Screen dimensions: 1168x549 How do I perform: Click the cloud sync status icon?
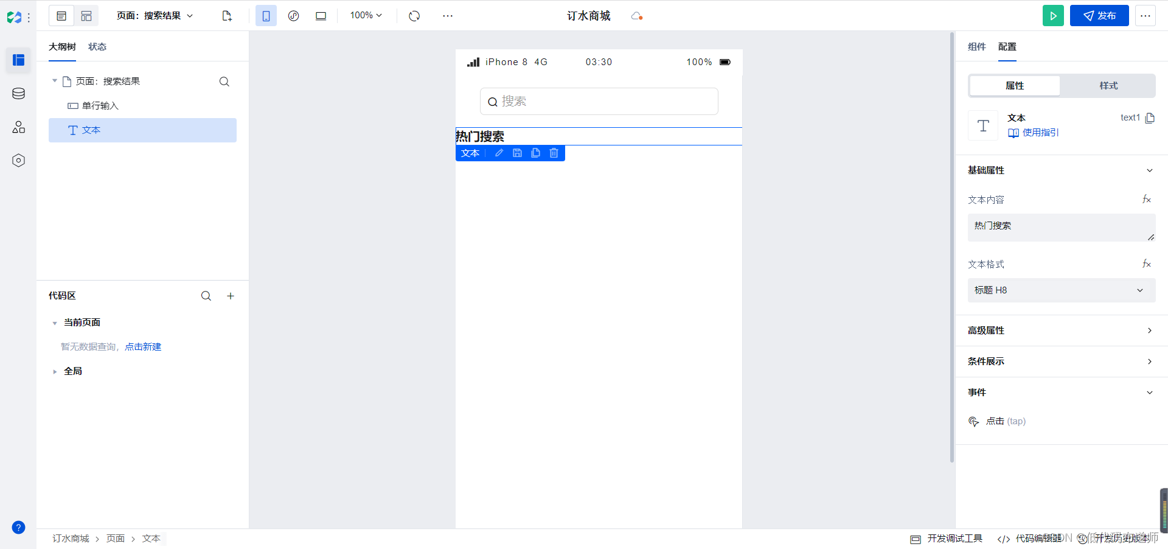(637, 16)
